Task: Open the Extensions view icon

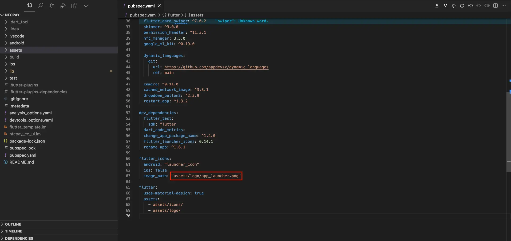Action: point(74,6)
